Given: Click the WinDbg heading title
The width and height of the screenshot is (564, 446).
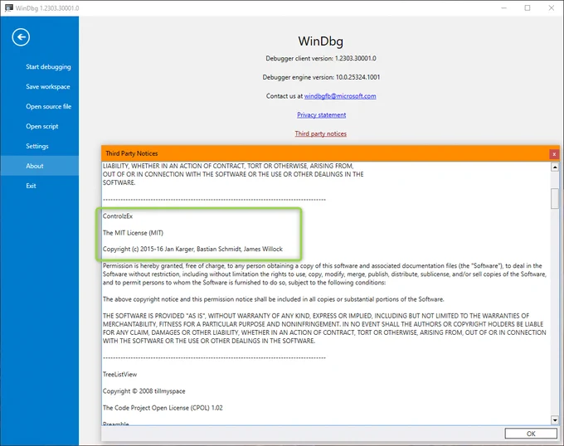Looking at the screenshot, I should 320,41.
